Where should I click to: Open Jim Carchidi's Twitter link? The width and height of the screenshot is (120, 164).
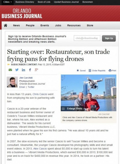[x=31, y=87]
